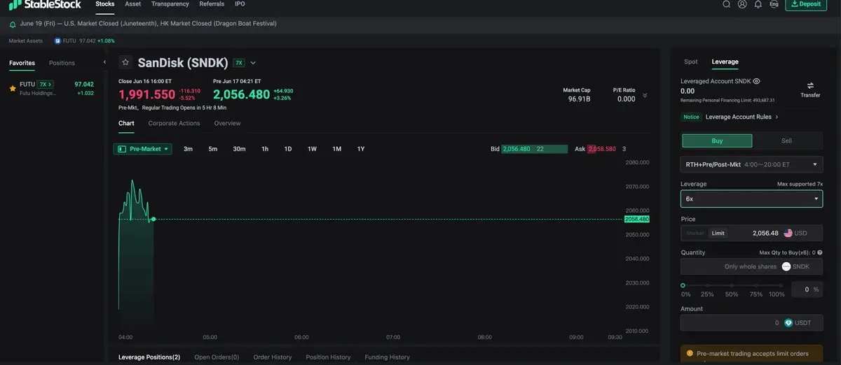Toggle leveraged account balance eye icon
841x365 pixels.
[x=756, y=81]
